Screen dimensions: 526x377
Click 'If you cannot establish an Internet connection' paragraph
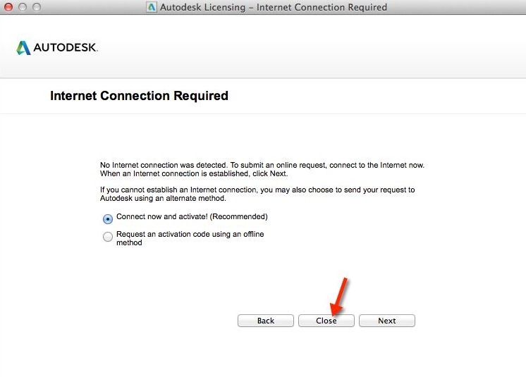pos(257,194)
